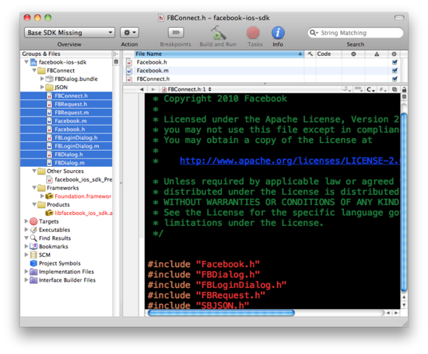This screenshot has height=354, width=428.
Task: Open the C class navigation popup
Action: [x=370, y=89]
